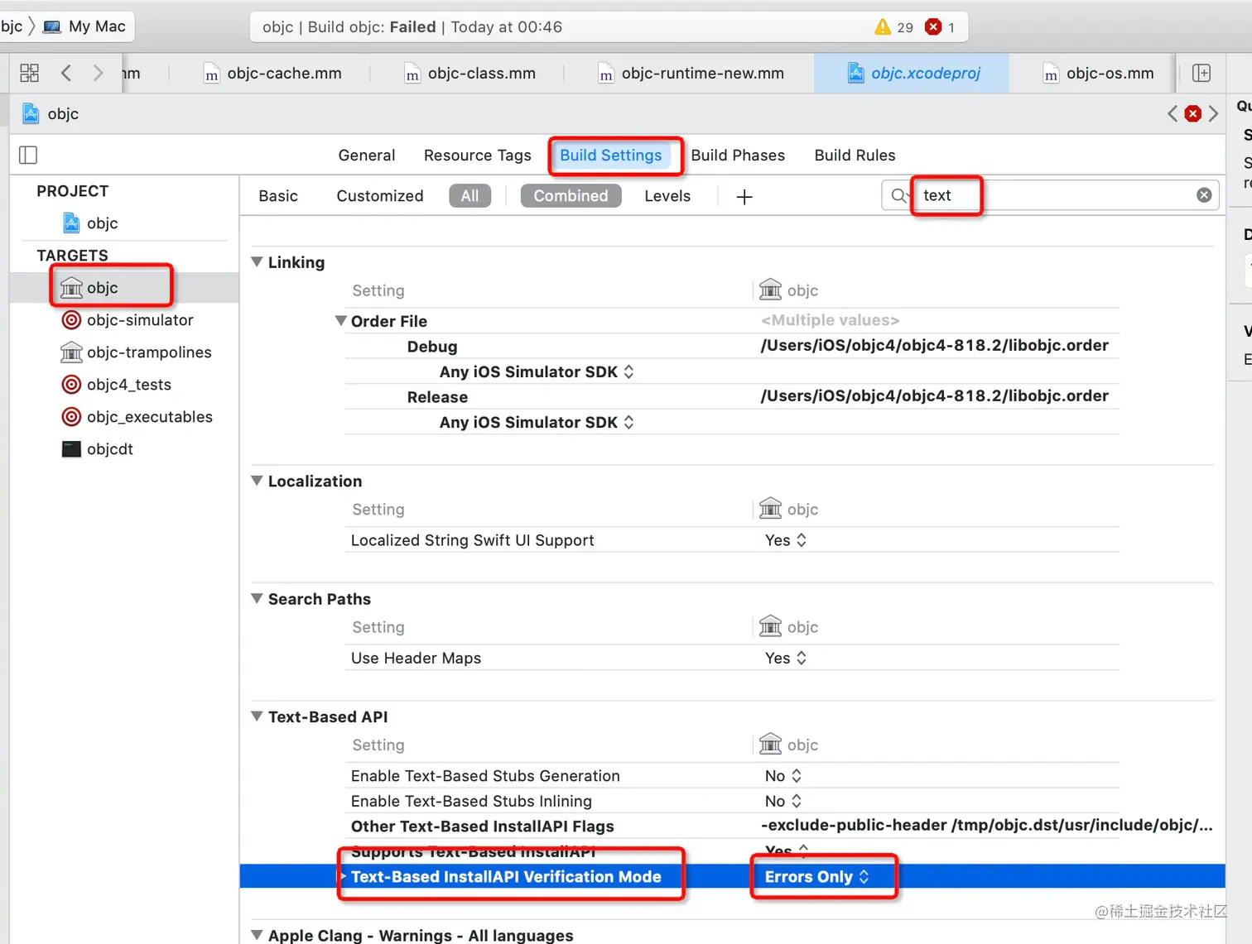Image resolution: width=1252 pixels, height=944 pixels.
Task: Click the red error indicator in jump bar
Action: (x=1192, y=113)
